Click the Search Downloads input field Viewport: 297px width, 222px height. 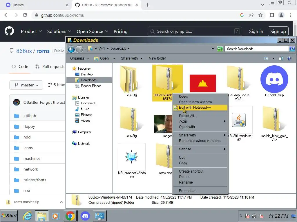[257, 49]
